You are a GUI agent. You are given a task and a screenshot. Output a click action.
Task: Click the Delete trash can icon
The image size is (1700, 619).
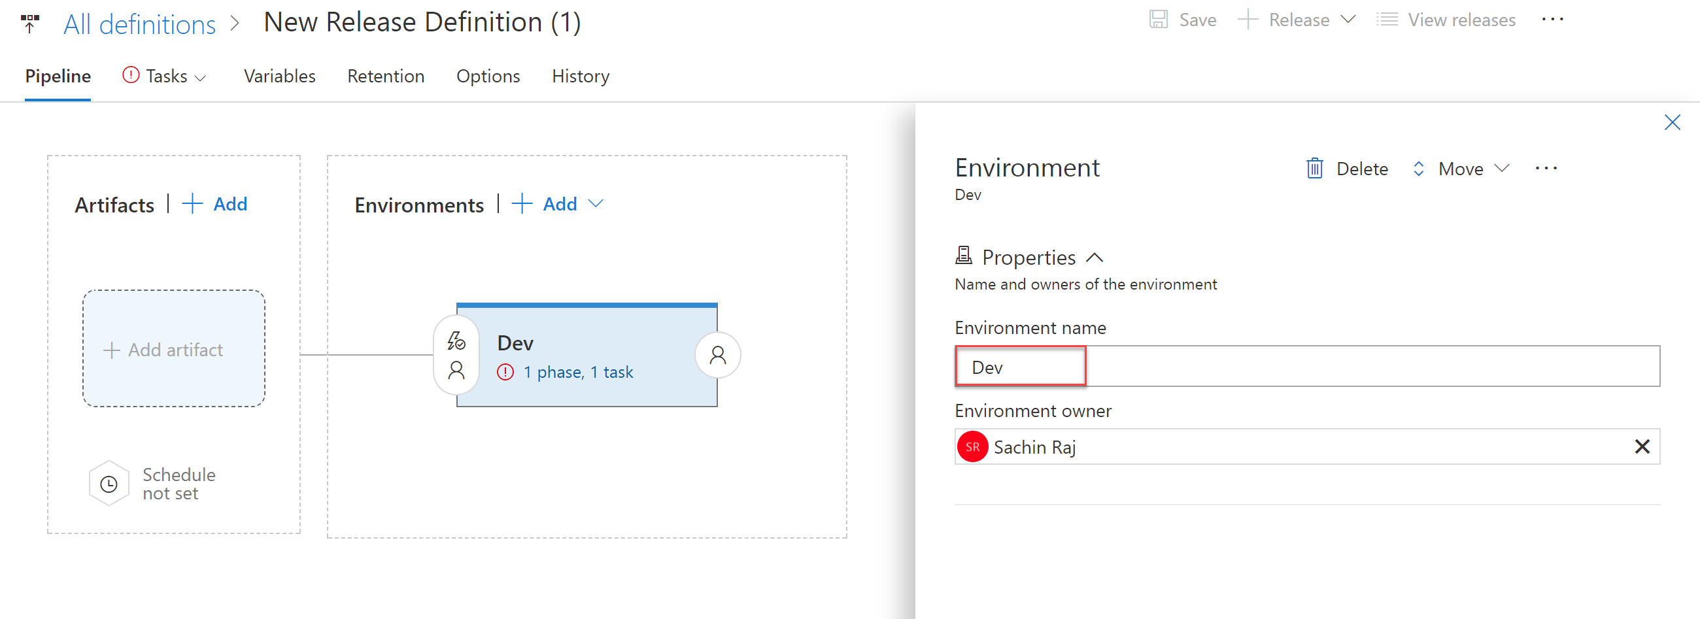(1314, 169)
